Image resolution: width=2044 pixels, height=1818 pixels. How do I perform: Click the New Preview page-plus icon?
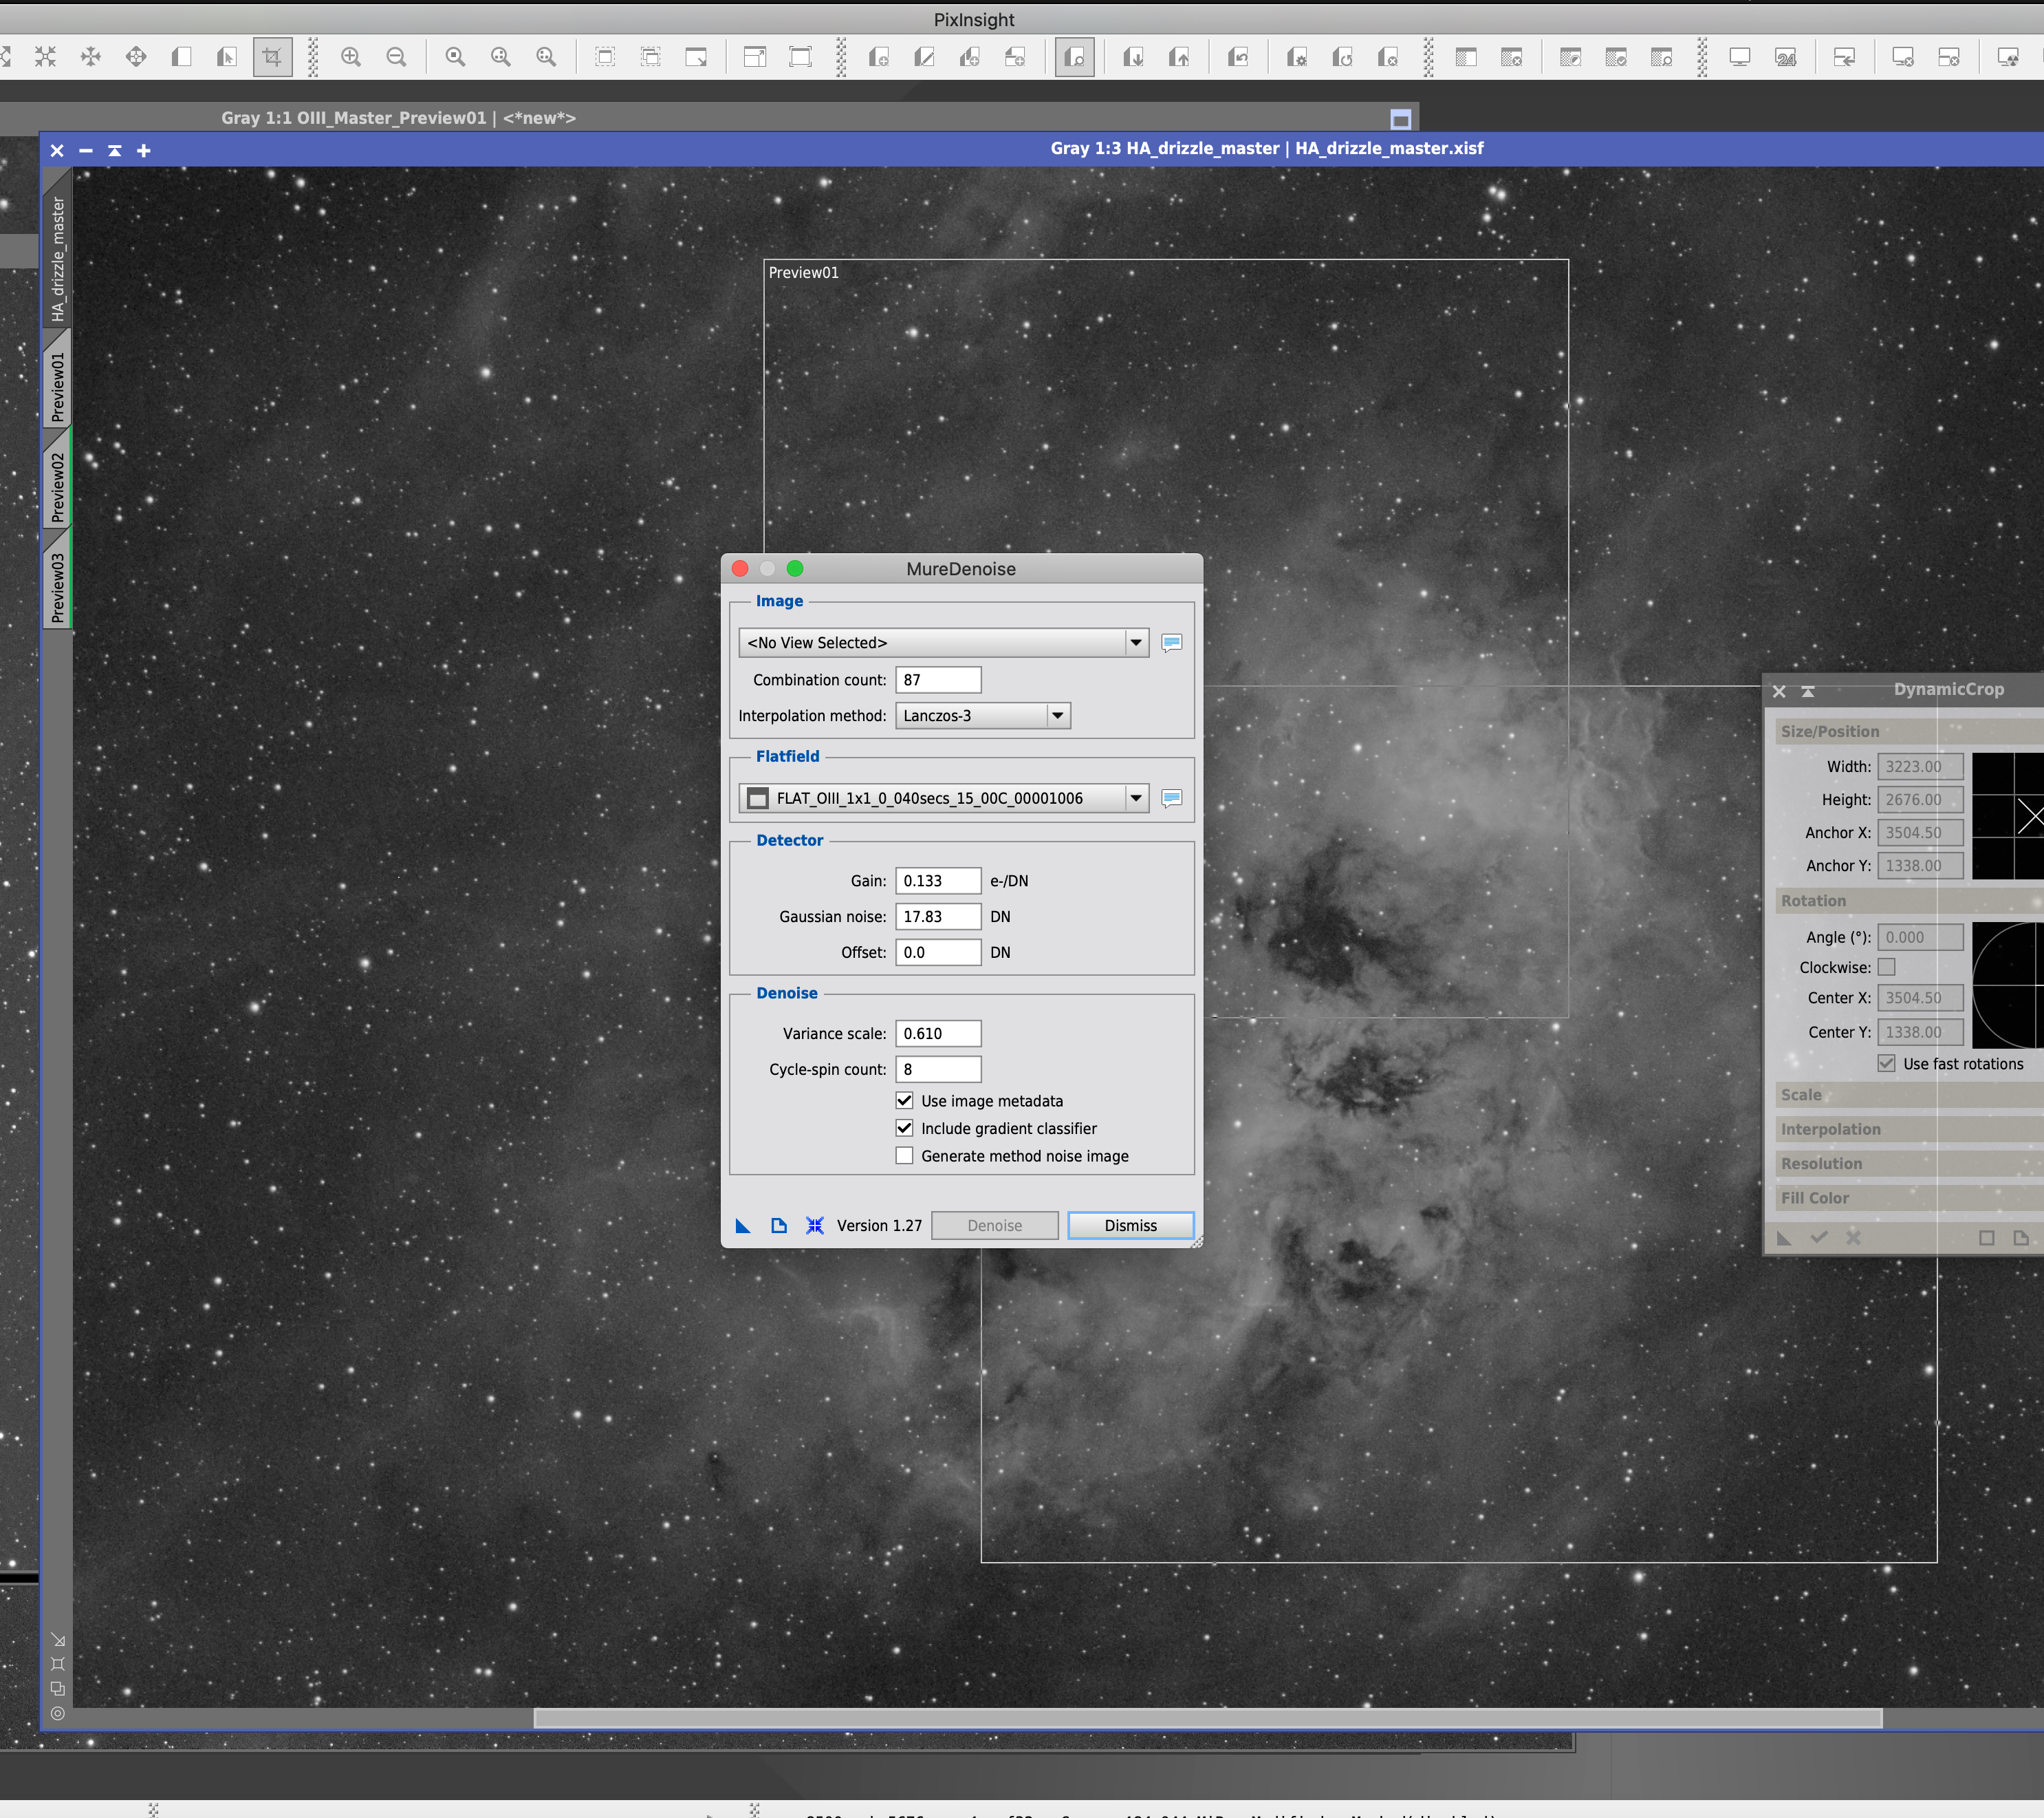tap(879, 57)
